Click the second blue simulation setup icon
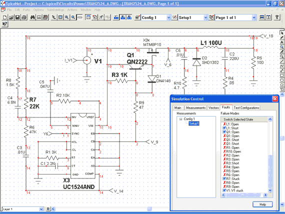 click(122, 17)
